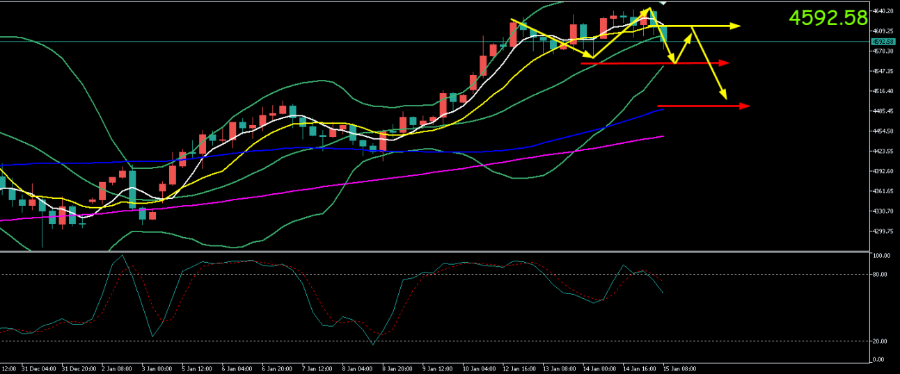Select the 2 Jan 08:00 time label

pos(116,368)
